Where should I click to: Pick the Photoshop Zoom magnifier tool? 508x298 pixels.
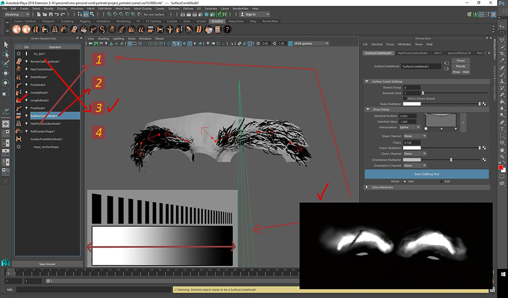coord(502,157)
